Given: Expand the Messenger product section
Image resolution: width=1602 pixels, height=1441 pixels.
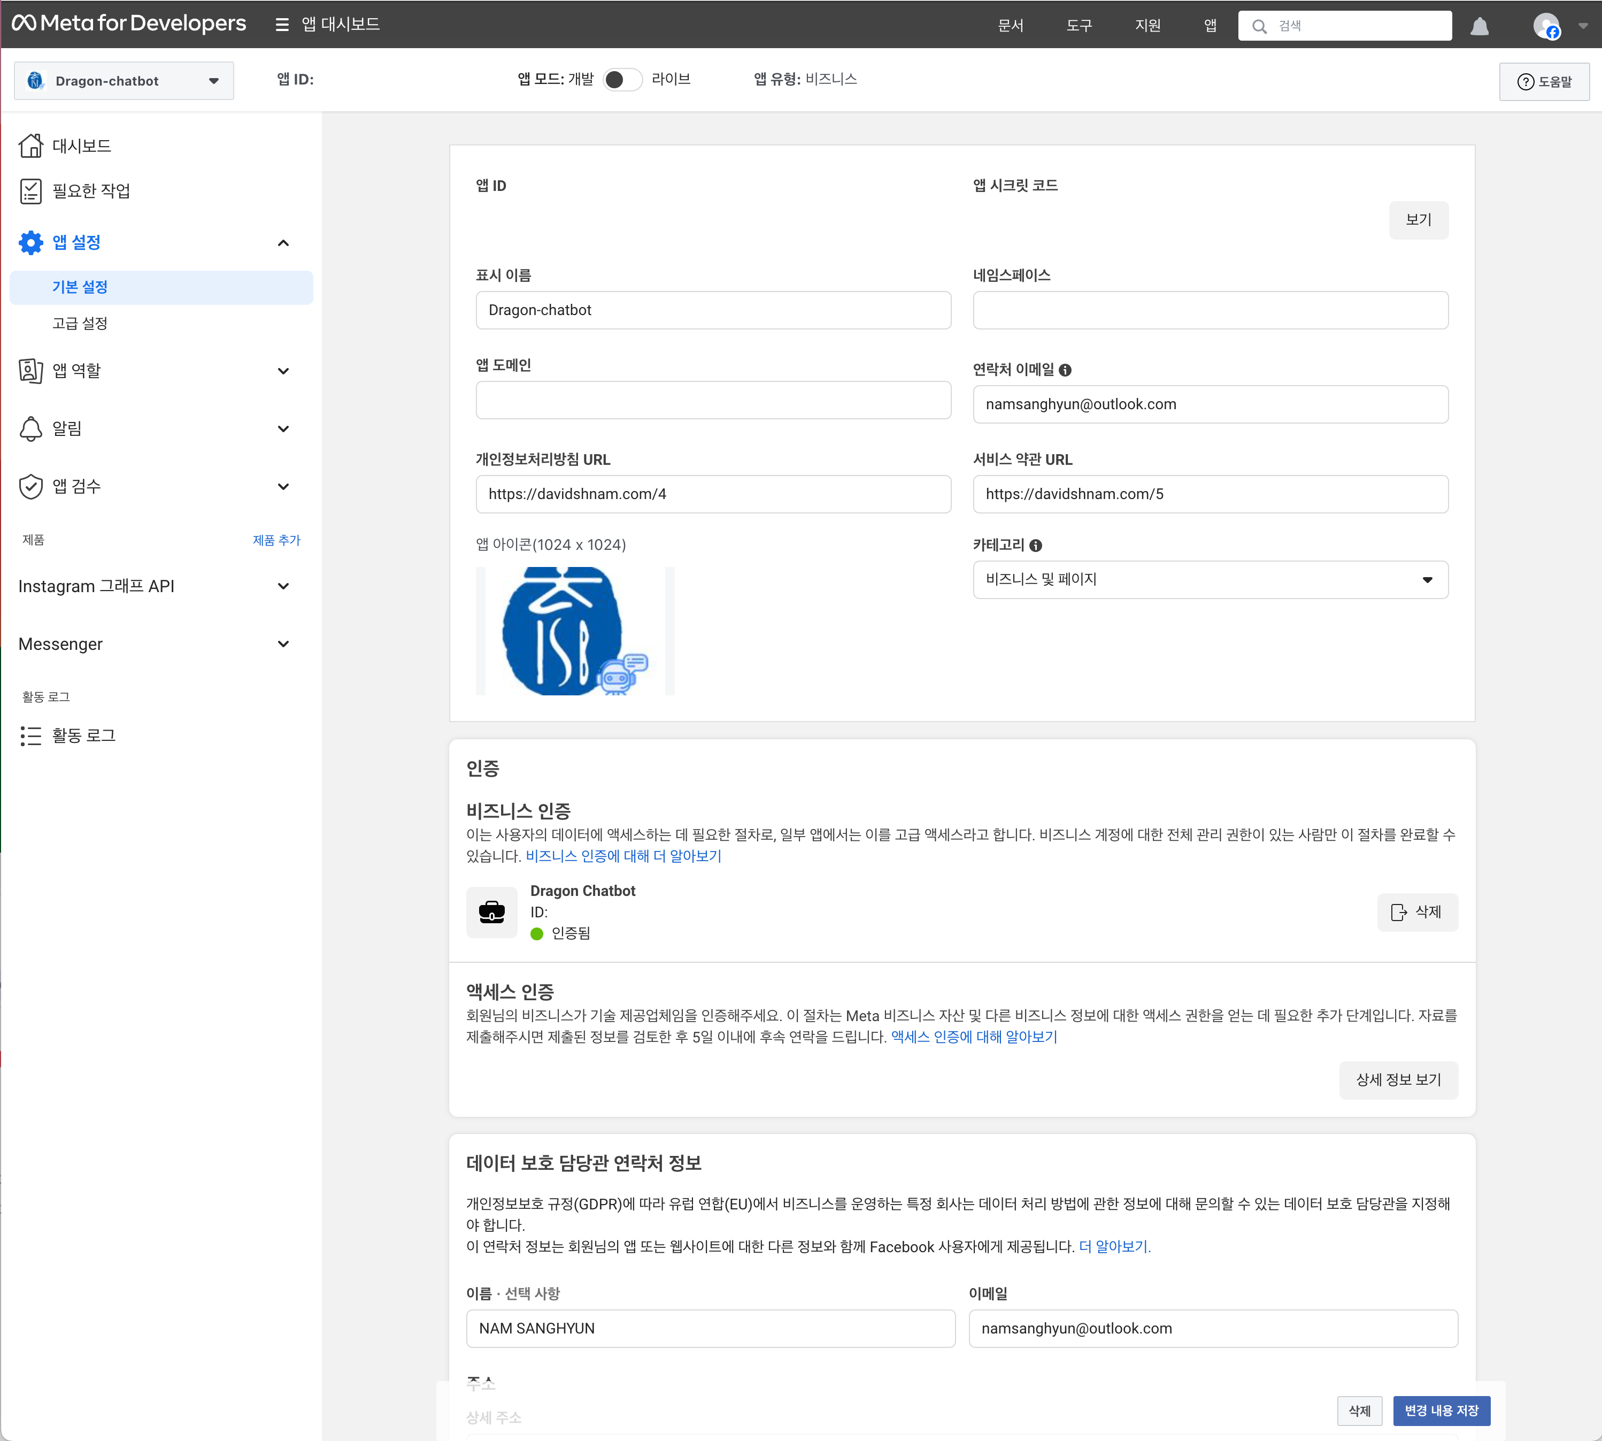Looking at the screenshot, I should pos(283,645).
